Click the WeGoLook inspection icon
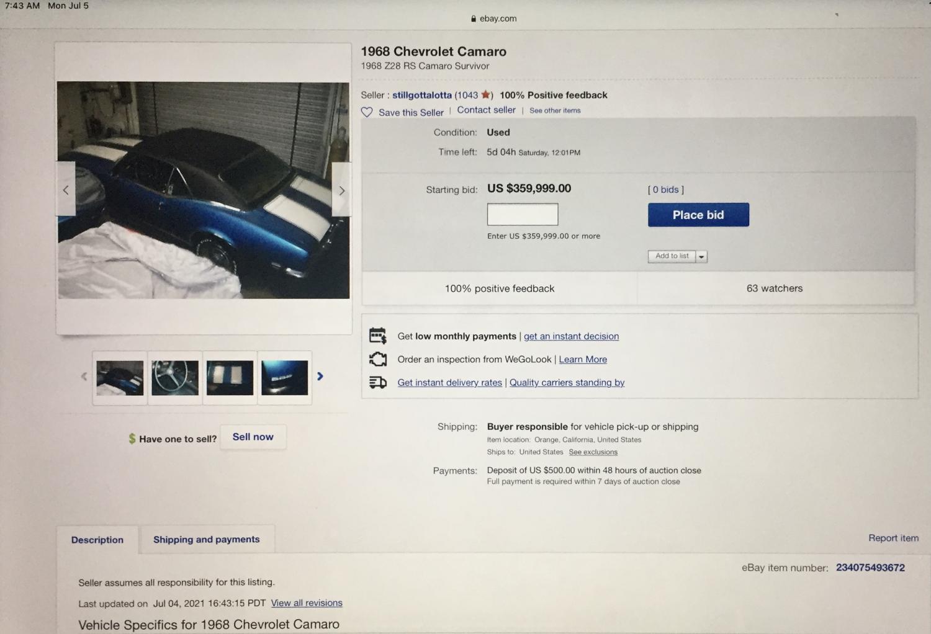931x634 pixels. pos(377,359)
